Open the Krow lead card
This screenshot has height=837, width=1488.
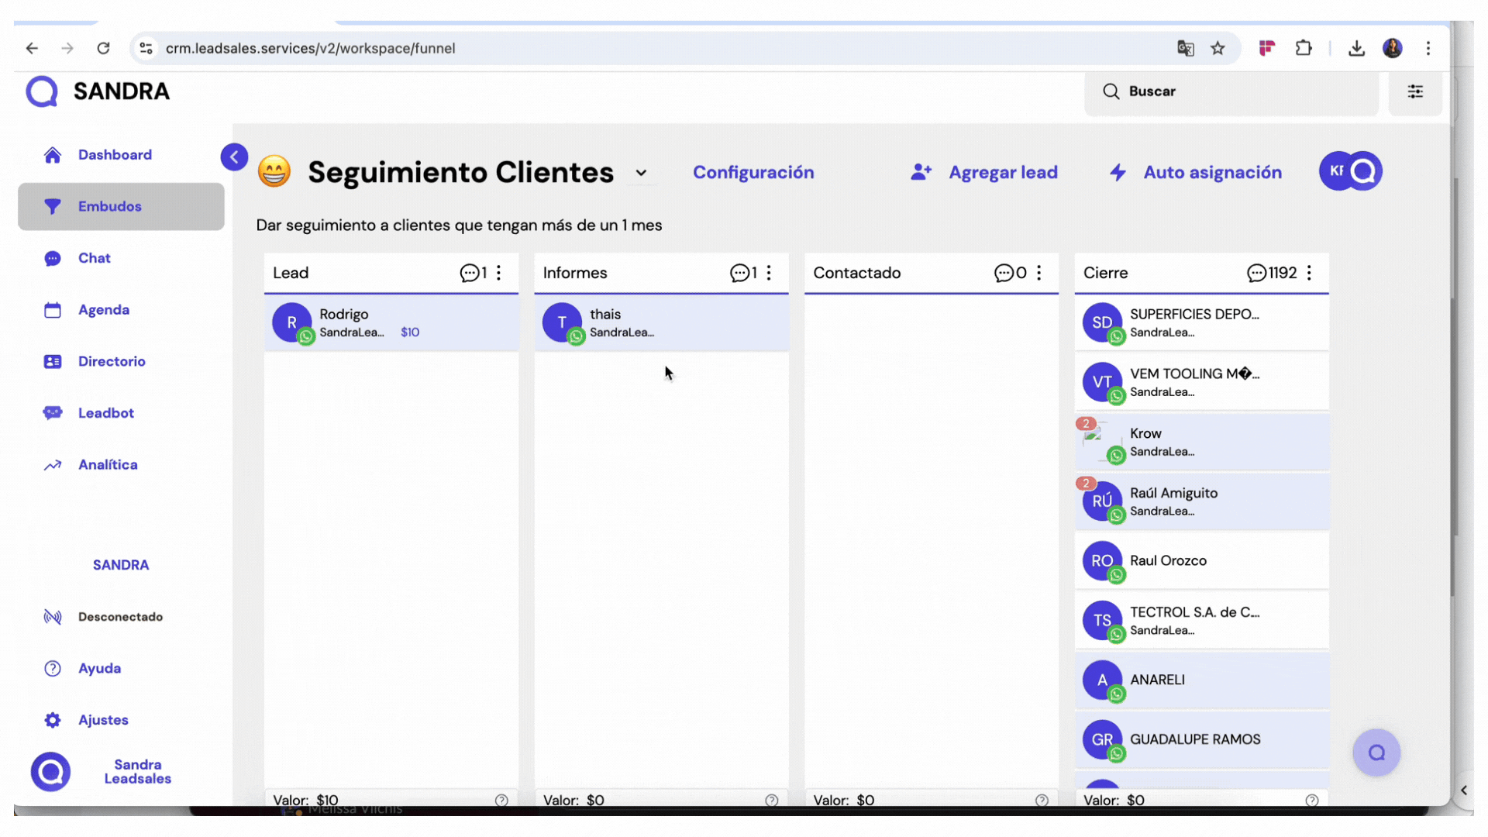[x=1201, y=442]
